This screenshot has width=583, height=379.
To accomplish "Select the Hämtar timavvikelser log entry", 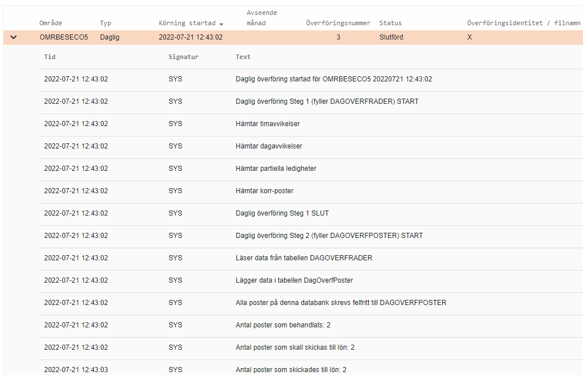I will (267, 124).
